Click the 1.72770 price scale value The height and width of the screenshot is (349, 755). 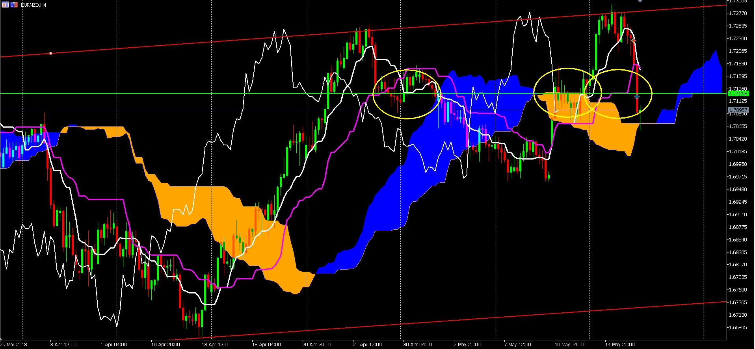(739, 13)
